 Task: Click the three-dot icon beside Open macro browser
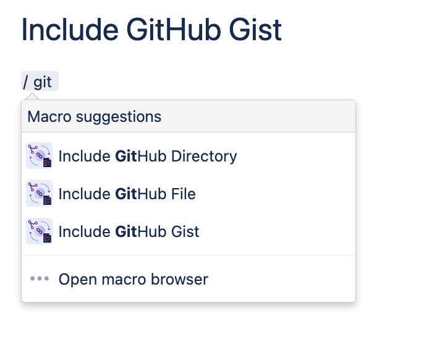point(40,279)
